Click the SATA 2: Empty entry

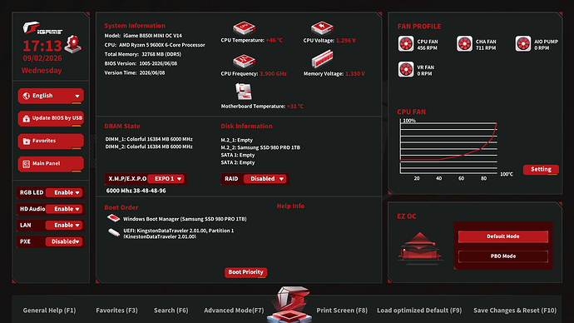pos(238,162)
